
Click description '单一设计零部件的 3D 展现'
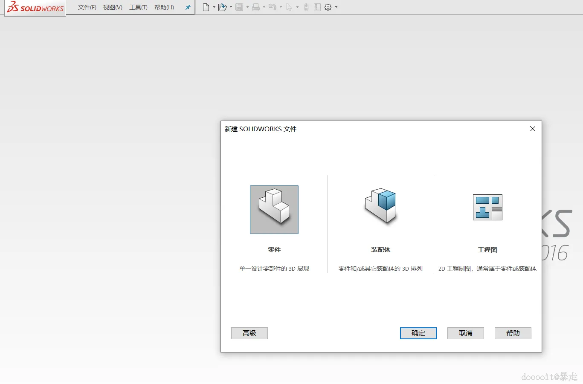tap(274, 269)
